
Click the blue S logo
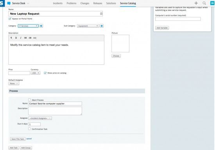(x=2, y=3)
